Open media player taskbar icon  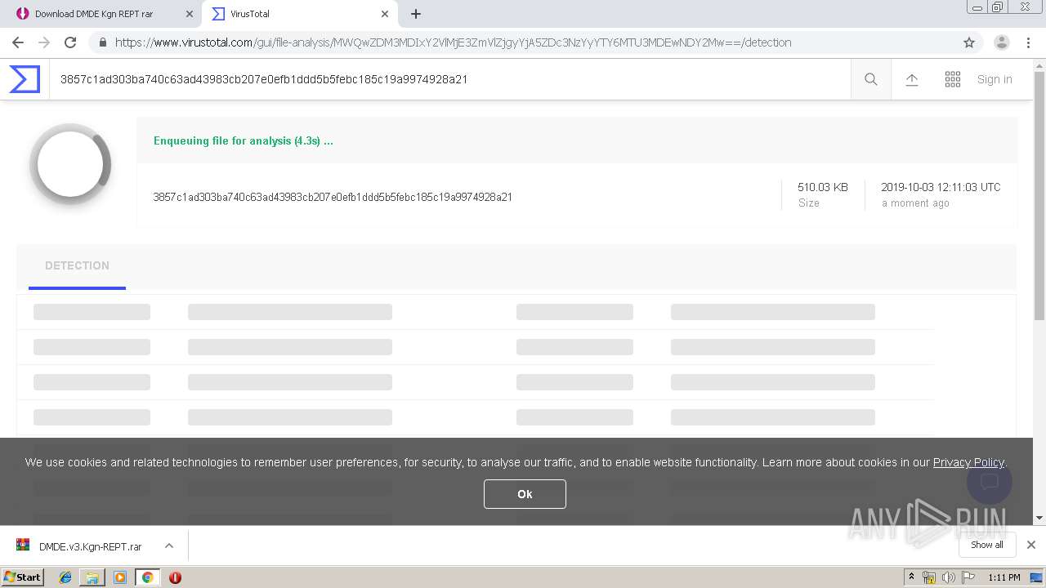point(120,577)
